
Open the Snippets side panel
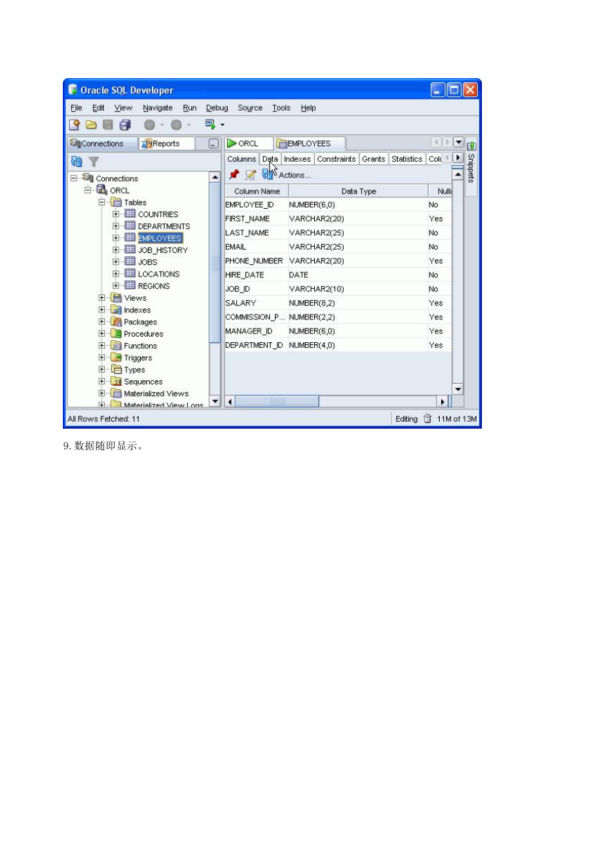472,169
